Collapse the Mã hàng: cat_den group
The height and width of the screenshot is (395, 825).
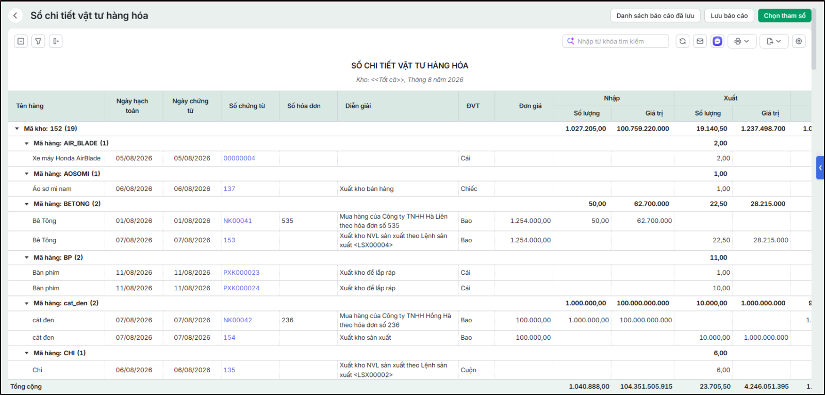pos(27,303)
